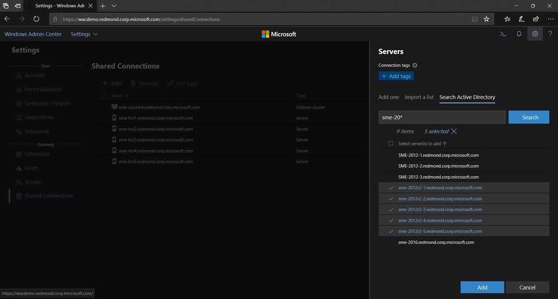Open the notifications bell
This screenshot has height=299, width=558.
(x=519, y=34)
